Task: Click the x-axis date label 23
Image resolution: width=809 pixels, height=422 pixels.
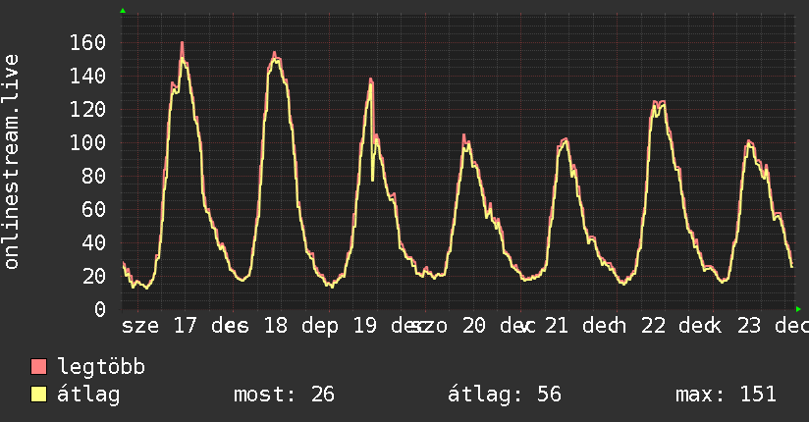Action: pyautogui.click(x=749, y=326)
